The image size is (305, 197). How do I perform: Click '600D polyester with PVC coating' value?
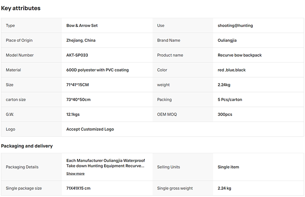coord(98,70)
